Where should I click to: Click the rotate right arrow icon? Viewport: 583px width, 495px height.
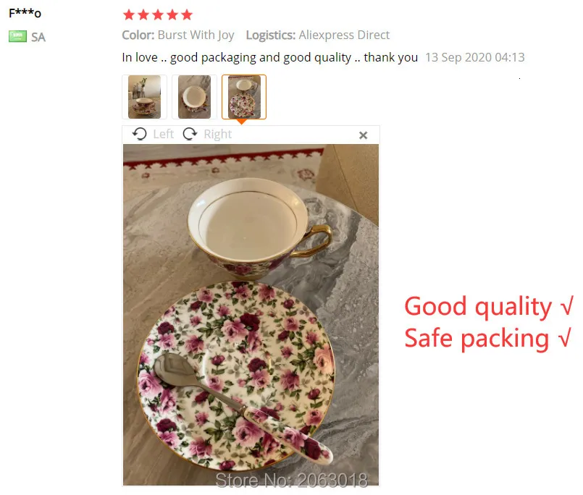tap(190, 134)
